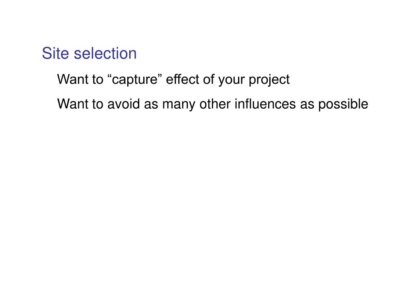
Task: Click the line about capturing project effect
Action: (173, 79)
